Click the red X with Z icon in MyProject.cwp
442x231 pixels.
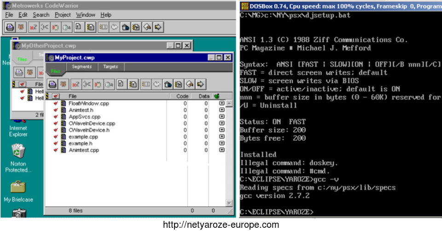click(x=76, y=84)
